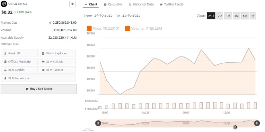Image resolution: width=265 pixels, height=132 pixels.
Task: Open the From date 24-10-2025 picker
Action: pos(103,16)
